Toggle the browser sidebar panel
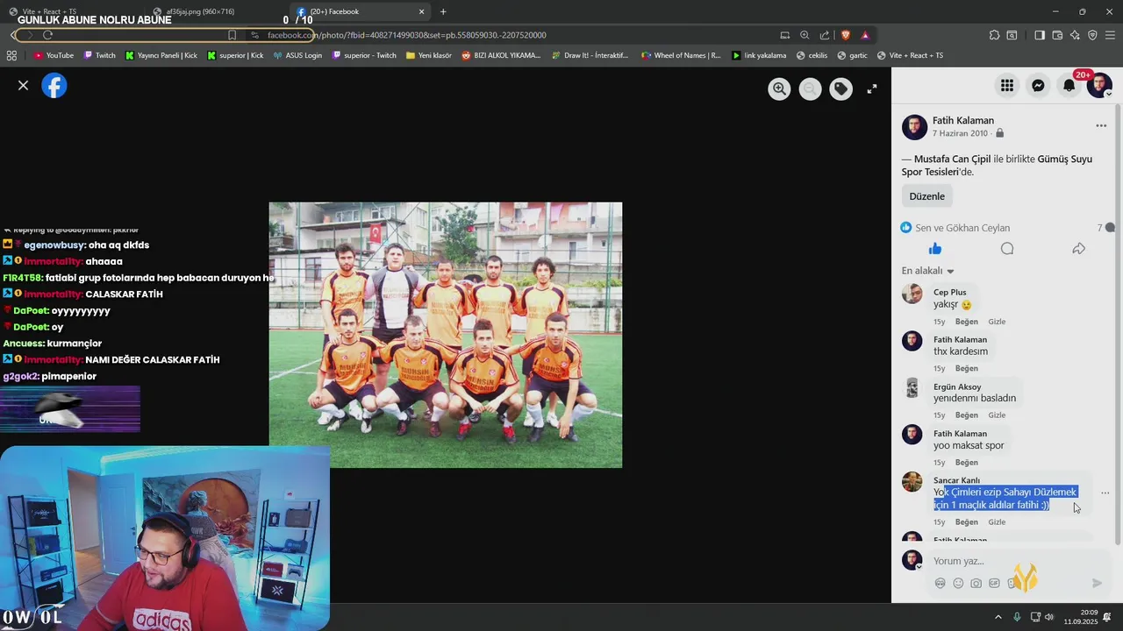This screenshot has width=1123, height=631. pyautogui.click(x=1040, y=35)
